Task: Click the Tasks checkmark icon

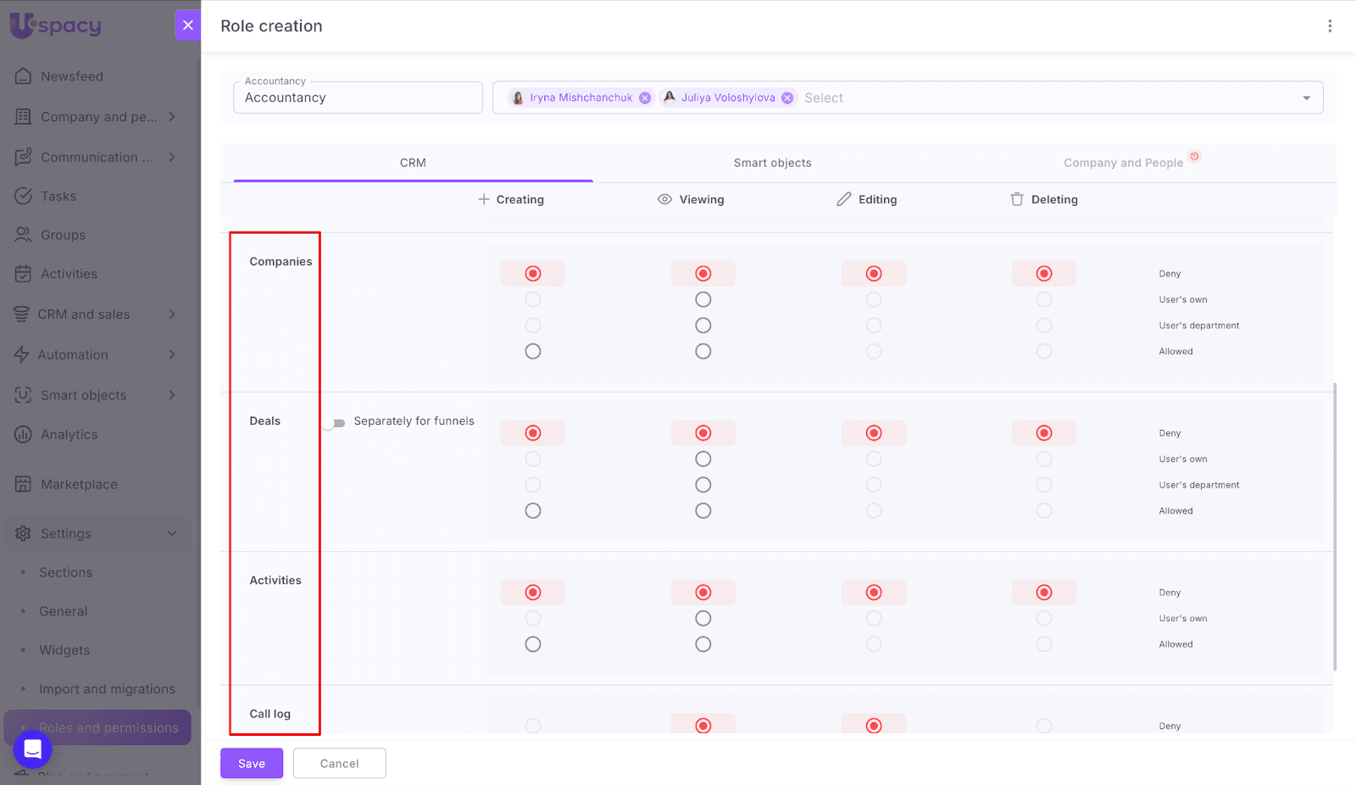Action: (23, 196)
